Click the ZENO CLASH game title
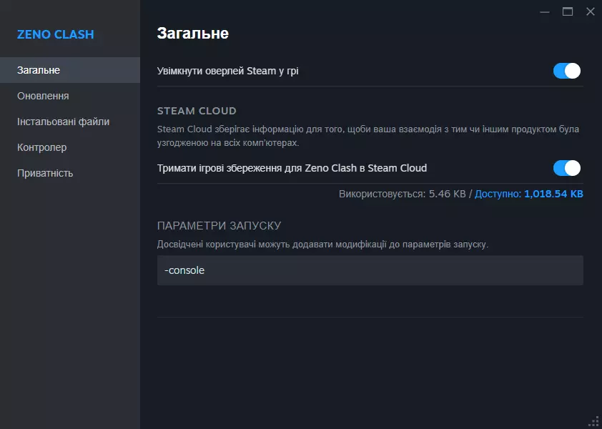 point(55,34)
